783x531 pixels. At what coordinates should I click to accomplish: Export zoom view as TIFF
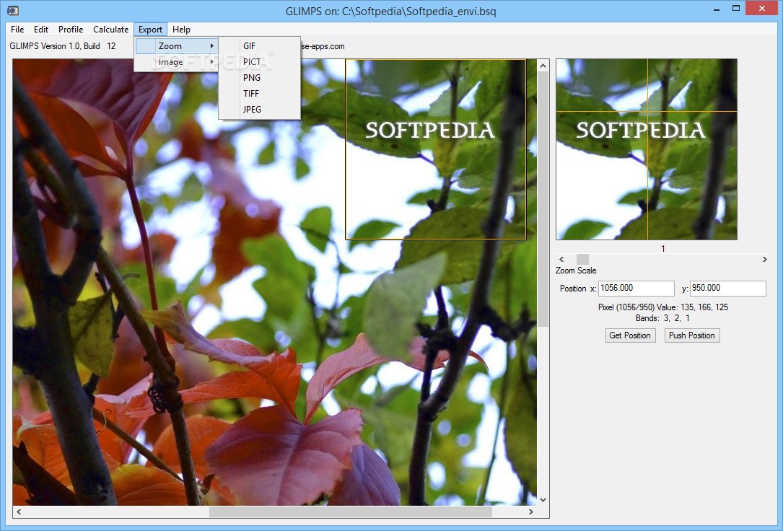tap(260, 94)
